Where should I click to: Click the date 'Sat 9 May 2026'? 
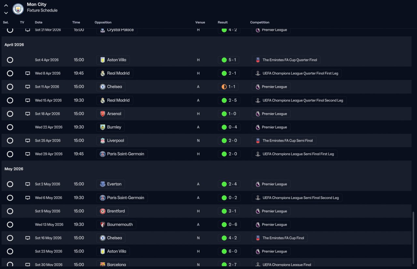click(48, 211)
